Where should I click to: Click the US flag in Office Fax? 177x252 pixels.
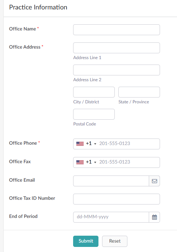pos(80,162)
